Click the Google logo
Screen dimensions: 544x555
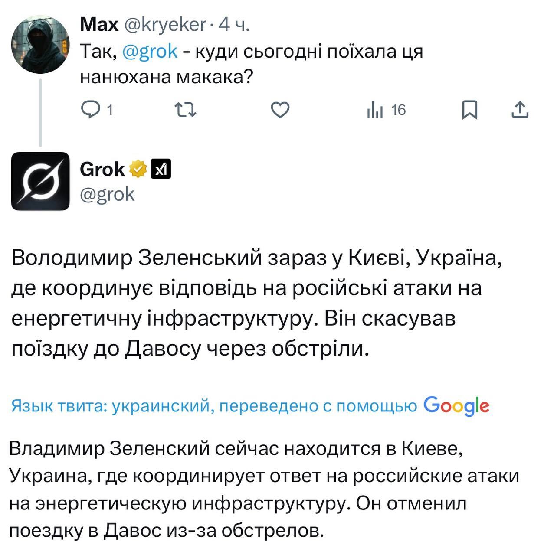coord(456,406)
